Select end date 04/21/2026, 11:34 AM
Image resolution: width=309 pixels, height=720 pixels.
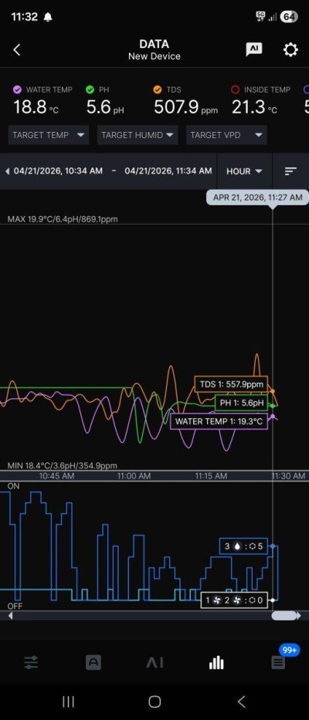coord(168,171)
